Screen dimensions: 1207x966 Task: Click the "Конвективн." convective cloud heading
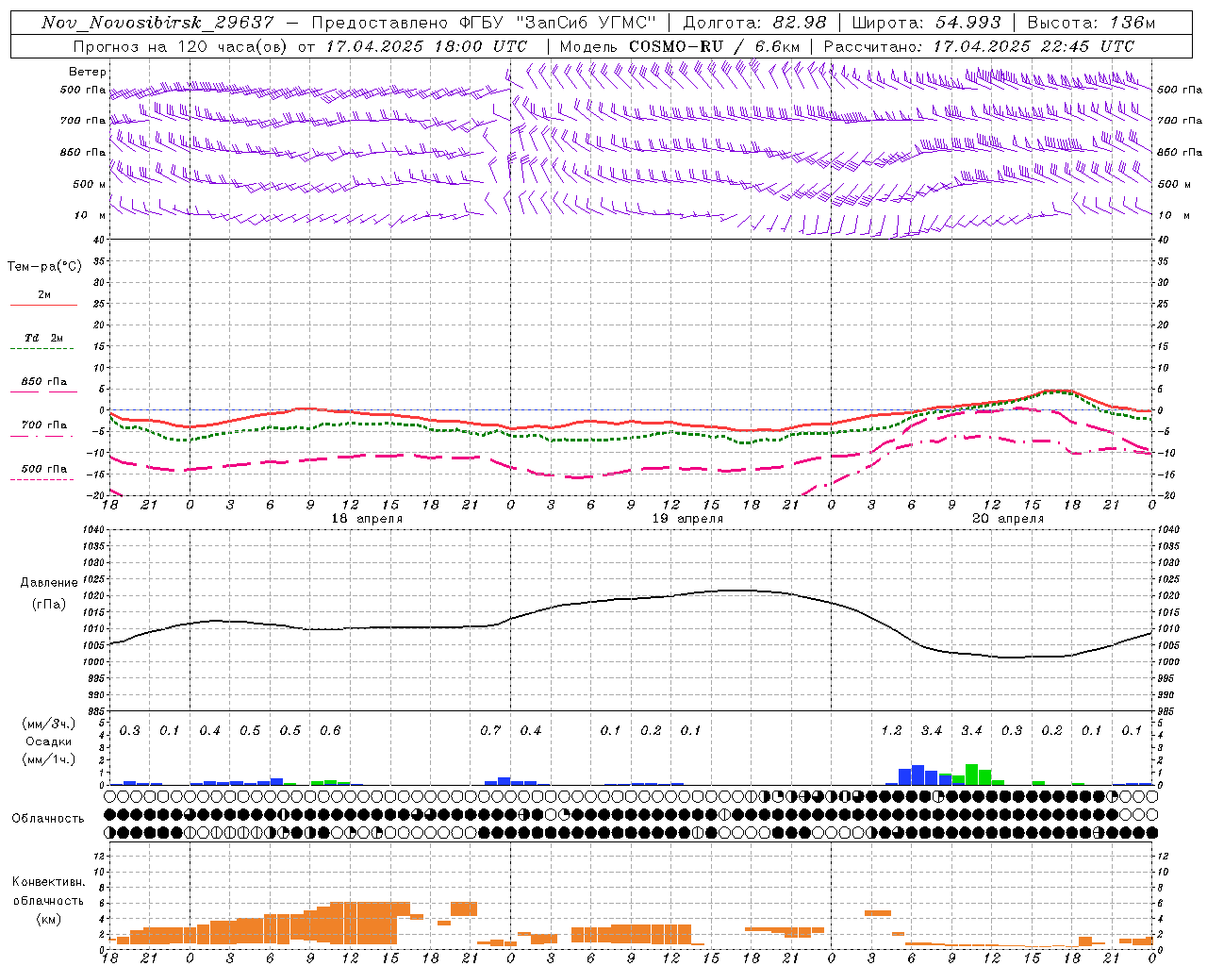tap(48, 882)
